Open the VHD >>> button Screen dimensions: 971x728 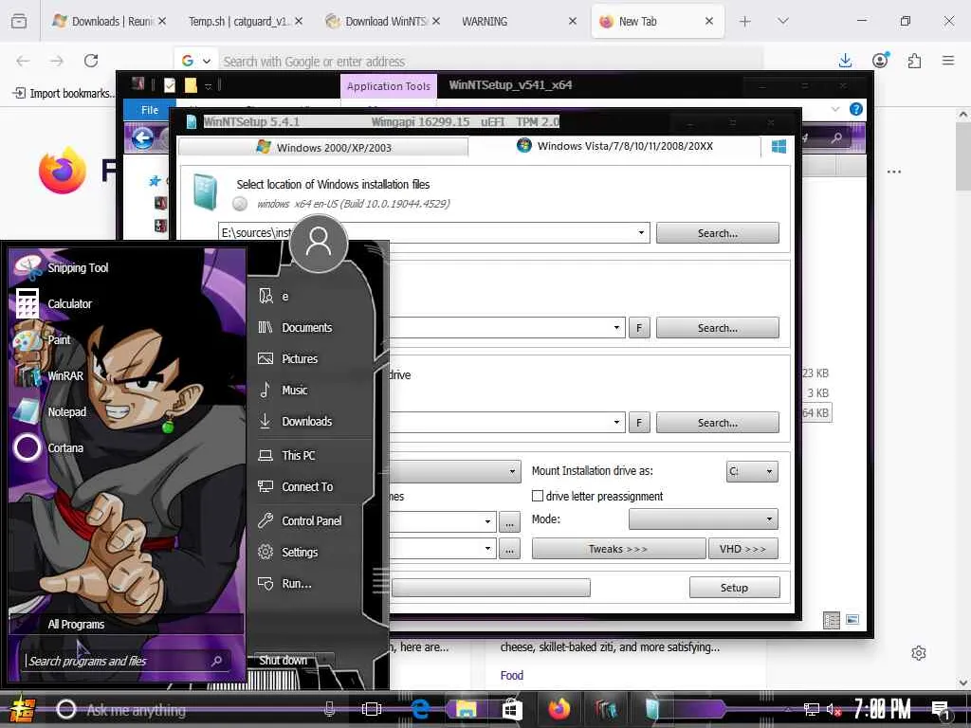pyautogui.click(x=742, y=549)
